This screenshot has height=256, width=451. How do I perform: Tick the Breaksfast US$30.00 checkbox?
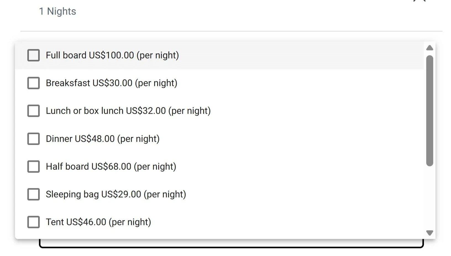pyautogui.click(x=33, y=83)
